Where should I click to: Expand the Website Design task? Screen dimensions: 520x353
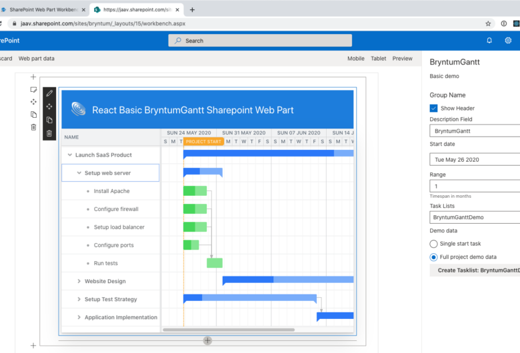coord(79,281)
